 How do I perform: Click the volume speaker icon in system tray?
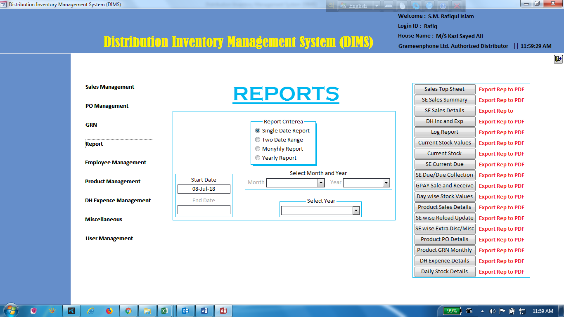[x=492, y=311]
